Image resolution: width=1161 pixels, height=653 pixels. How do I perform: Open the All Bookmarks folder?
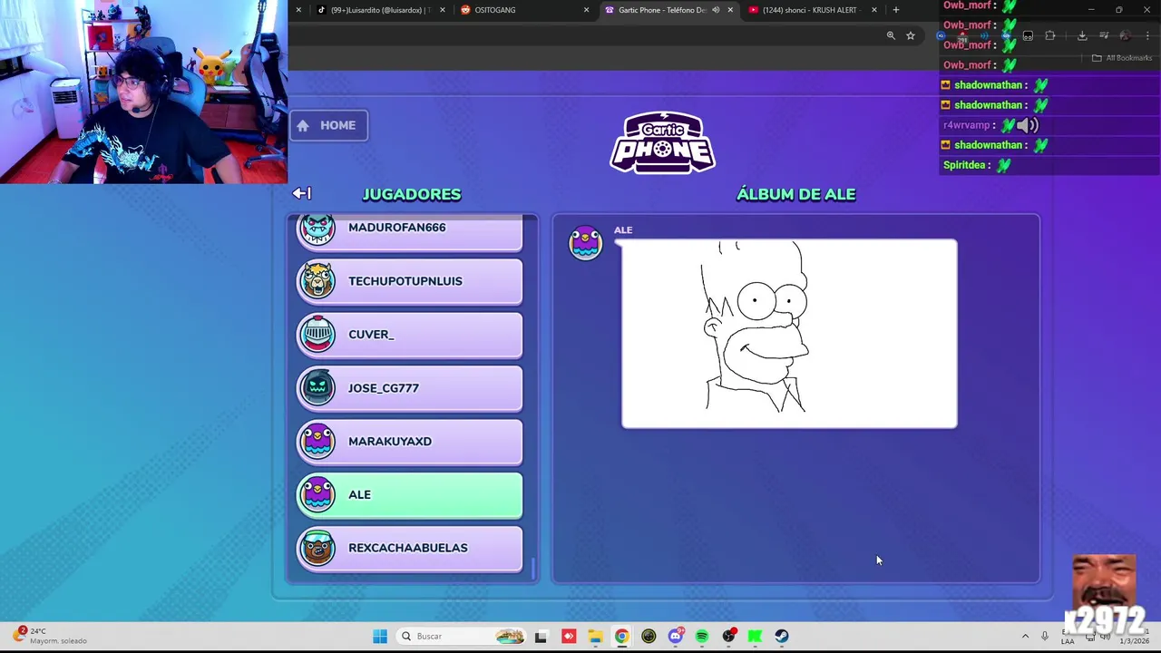[1122, 58]
